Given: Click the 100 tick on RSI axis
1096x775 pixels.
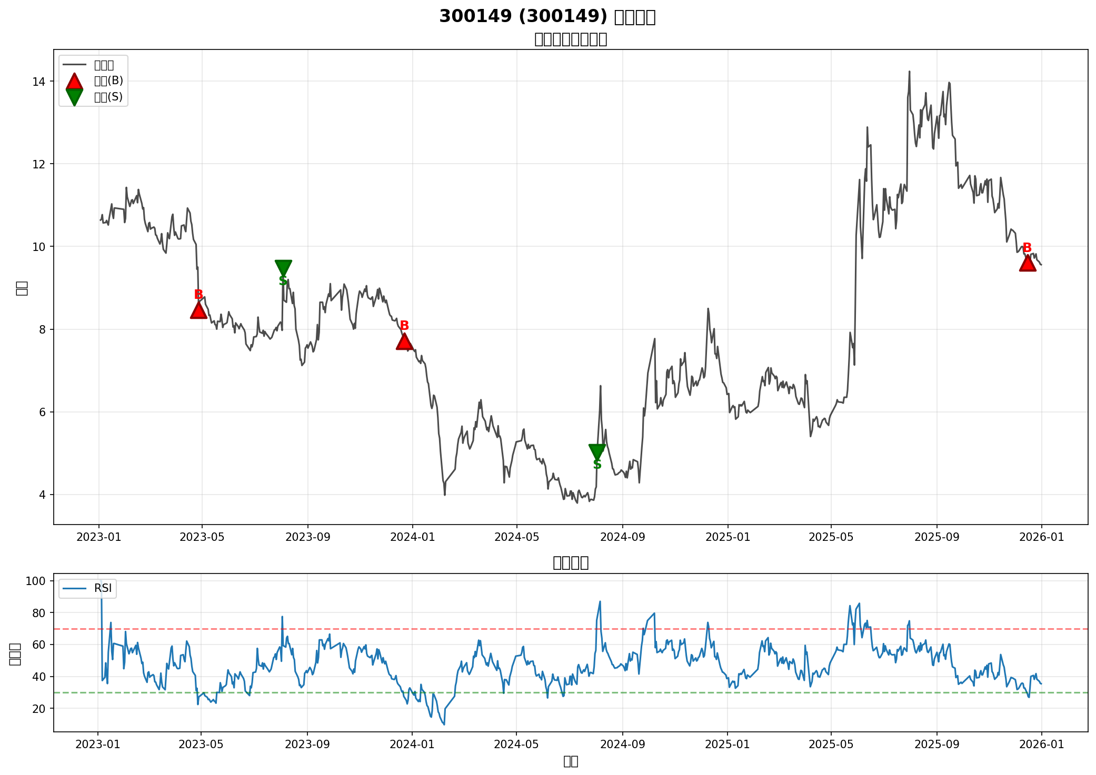Looking at the screenshot, I should [36, 581].
